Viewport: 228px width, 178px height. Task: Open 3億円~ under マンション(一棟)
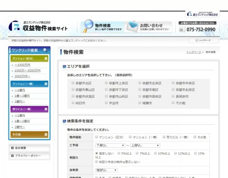pyautogui.click(x=19, y=102)
